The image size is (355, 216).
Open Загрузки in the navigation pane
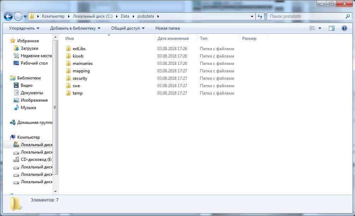29,48
